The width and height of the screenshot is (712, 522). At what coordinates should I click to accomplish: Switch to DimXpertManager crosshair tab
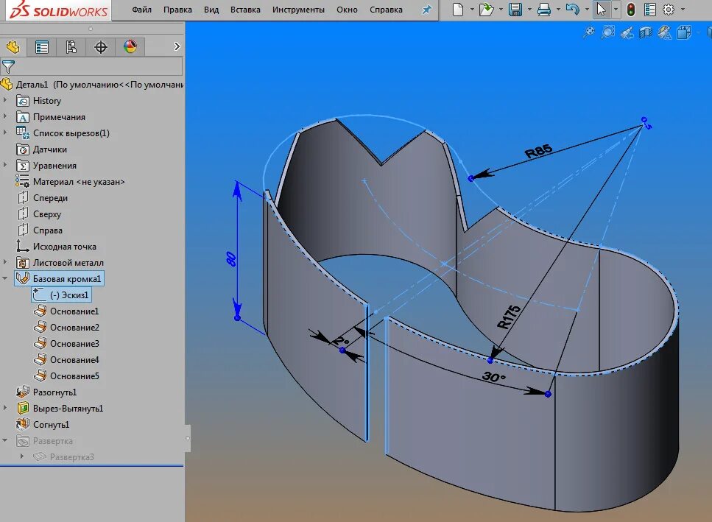pyautogui.click(x=100, y=47)
